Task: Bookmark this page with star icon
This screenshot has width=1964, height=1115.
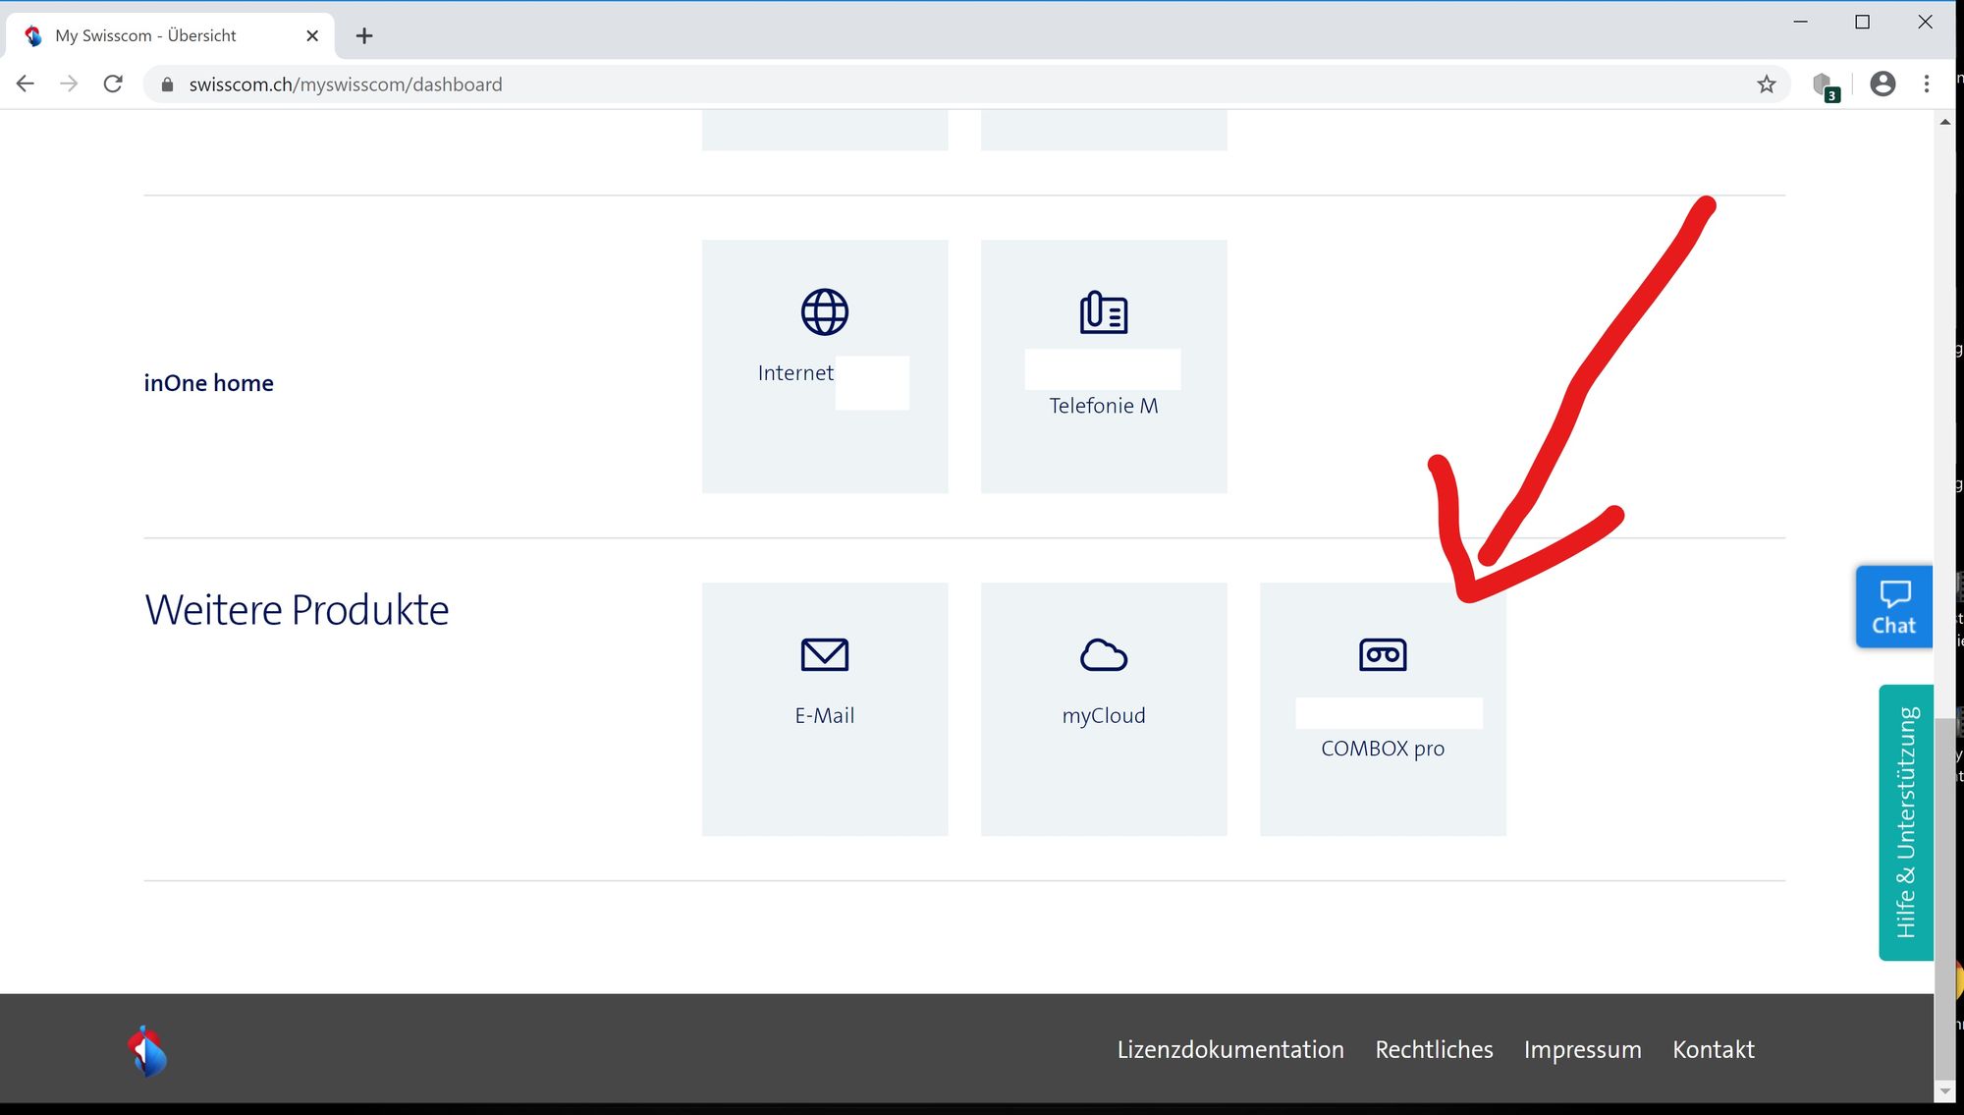Action: coord(1767,84)
